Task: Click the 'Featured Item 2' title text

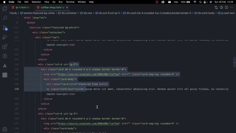Action: click(x=90, y=84)
